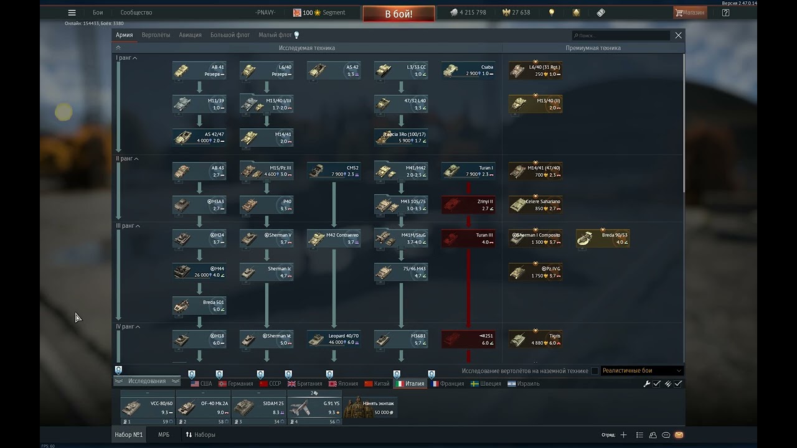Open the ticket coupons icon in top bar
This screenshot has width=797, height=448.
point(600,12)
